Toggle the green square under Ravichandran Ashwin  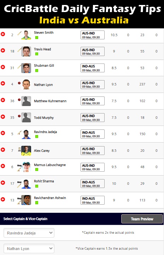(x=37, y=203)
